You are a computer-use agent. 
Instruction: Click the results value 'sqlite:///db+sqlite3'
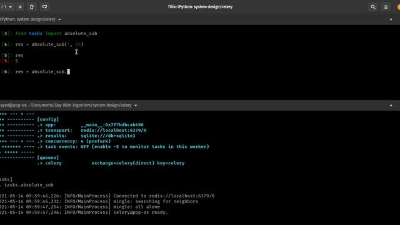tap(108, 136)
